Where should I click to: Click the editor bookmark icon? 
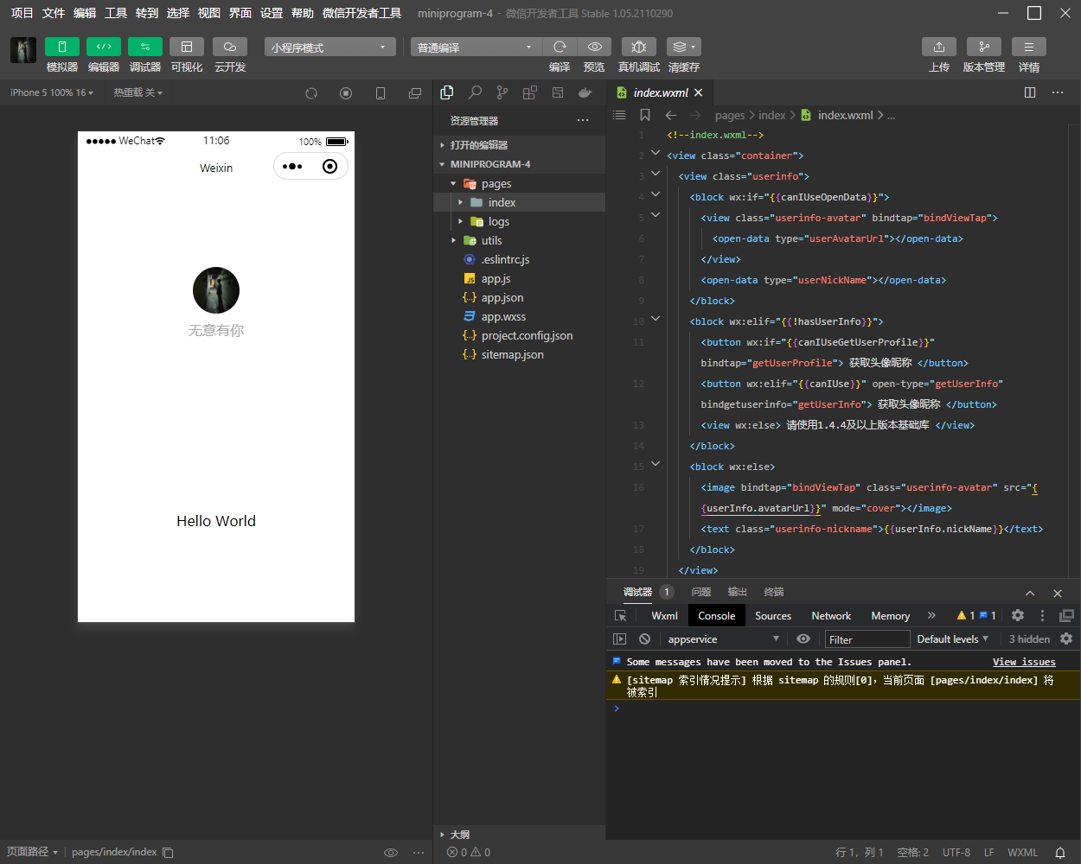coord(645,115)
